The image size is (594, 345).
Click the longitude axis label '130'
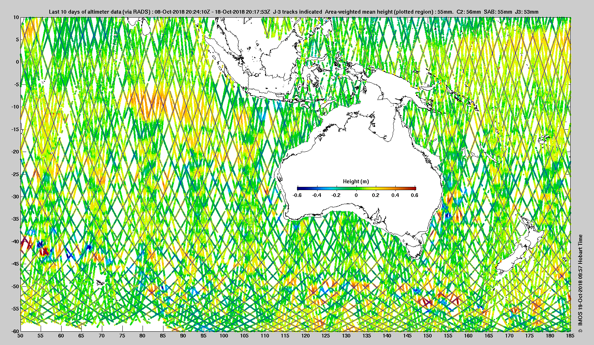pyautogui.click(x=346, y=336)
